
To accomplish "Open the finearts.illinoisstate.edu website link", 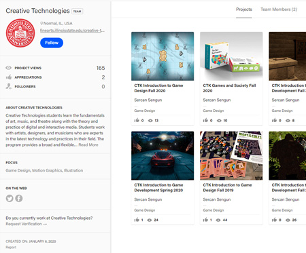I will [72, 31].
